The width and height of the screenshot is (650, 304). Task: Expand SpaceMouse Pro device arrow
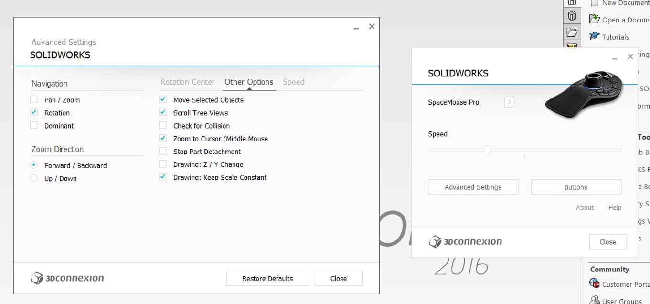click(x=510, y=102)
